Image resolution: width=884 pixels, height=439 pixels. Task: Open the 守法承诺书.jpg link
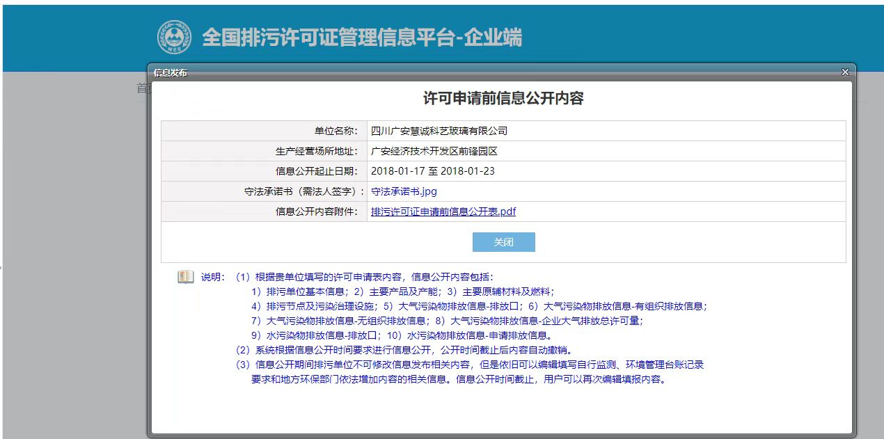pyautogui.click(x=404, y=191)
